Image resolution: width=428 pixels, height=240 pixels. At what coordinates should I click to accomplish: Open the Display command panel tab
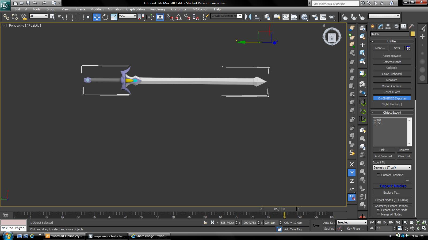(x=404, y=26)
